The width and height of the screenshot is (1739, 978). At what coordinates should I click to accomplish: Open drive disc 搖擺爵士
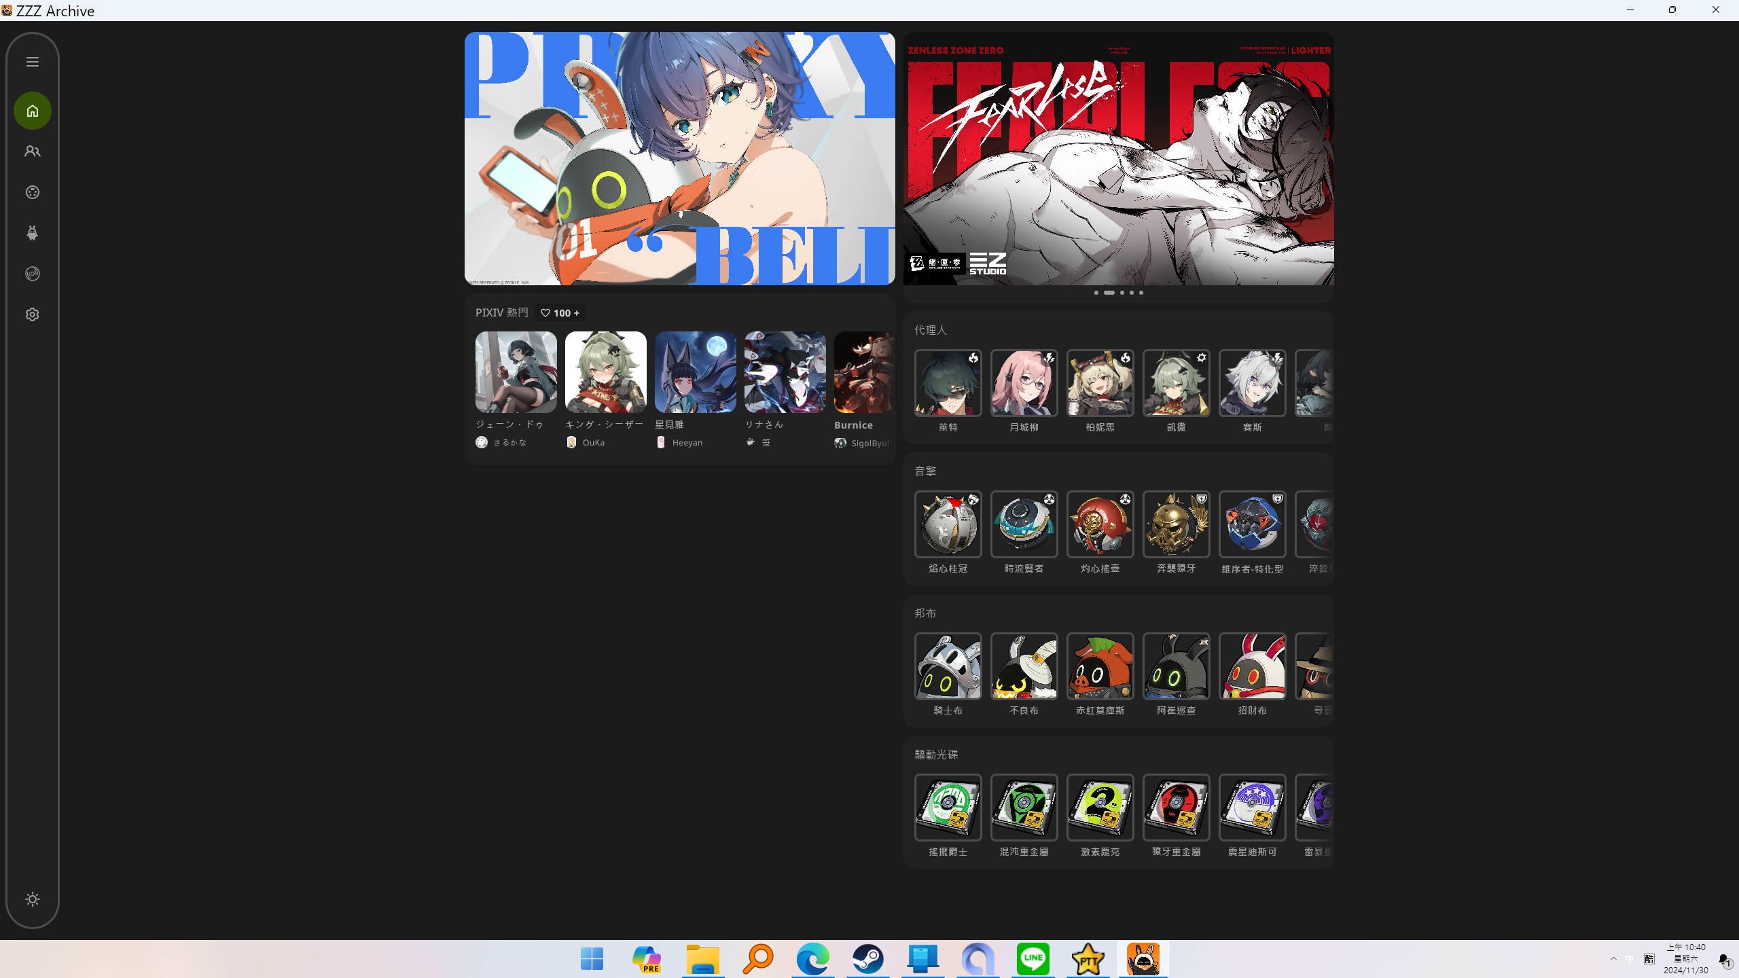click(x=948, y=808)
